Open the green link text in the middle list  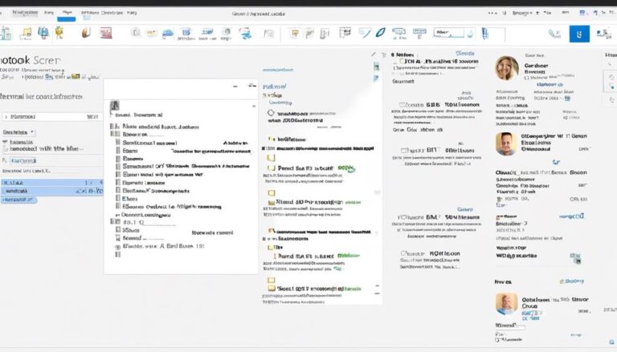[x=345, y=168]
